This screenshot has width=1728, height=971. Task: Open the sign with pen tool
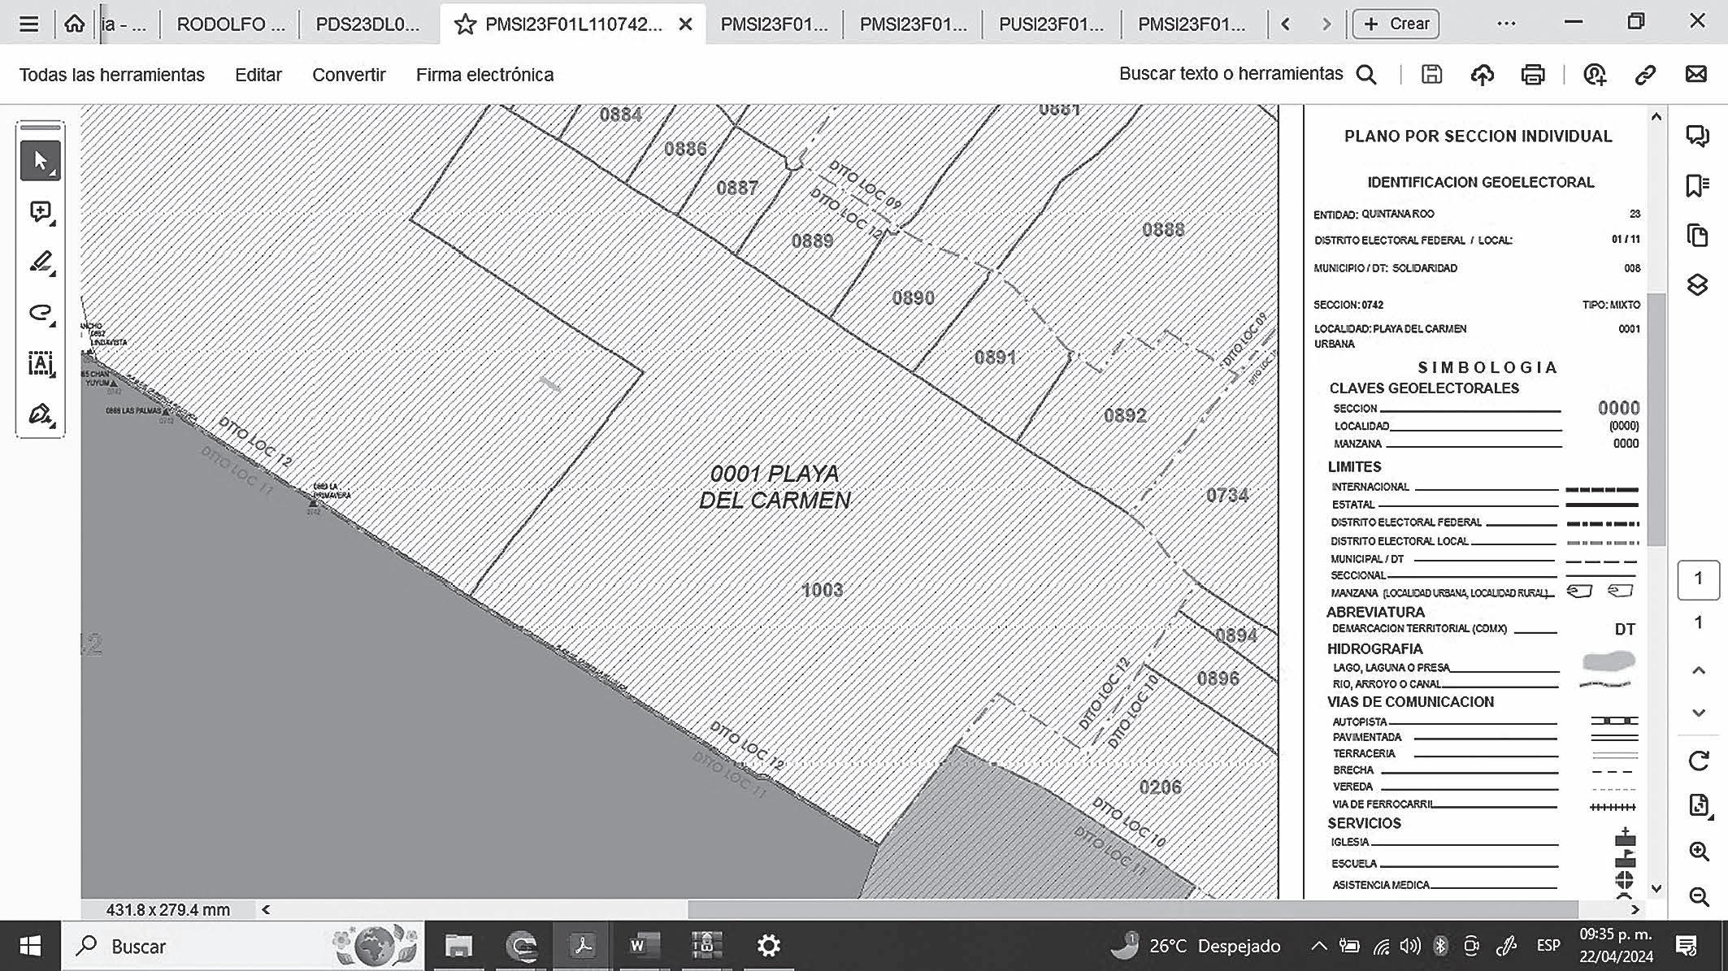[x=40, y=414]
